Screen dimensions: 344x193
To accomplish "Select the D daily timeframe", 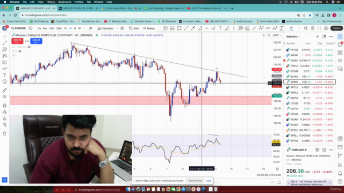I will 75,28.
